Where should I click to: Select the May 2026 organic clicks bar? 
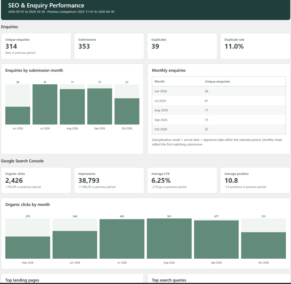[28, 247]
